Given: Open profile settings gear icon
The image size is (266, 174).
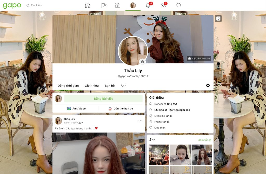Looking at the screenshot, I should click(x=208, y=85).
